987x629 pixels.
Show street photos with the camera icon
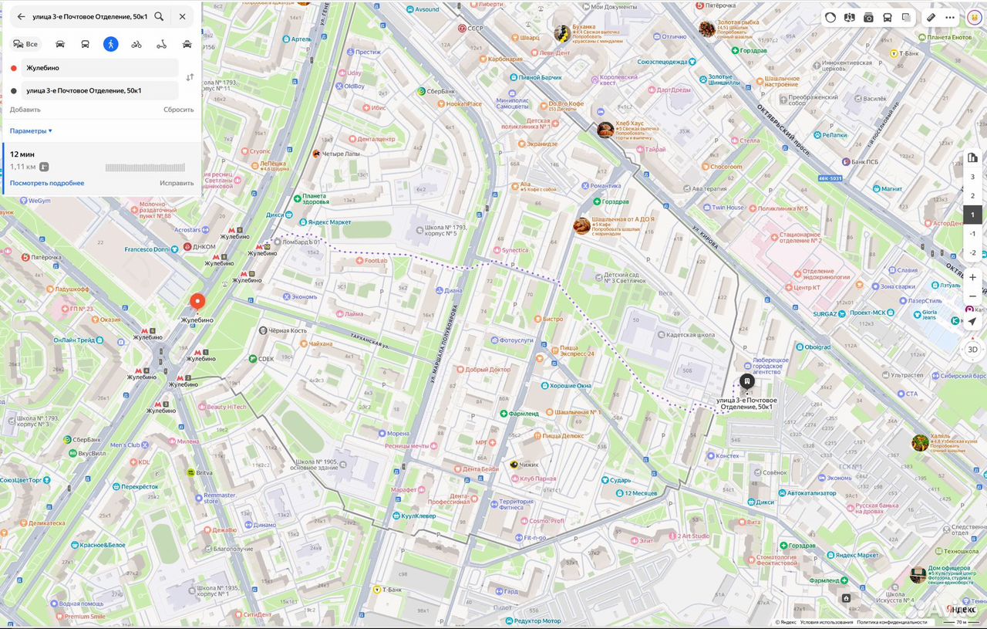(868, 17)
